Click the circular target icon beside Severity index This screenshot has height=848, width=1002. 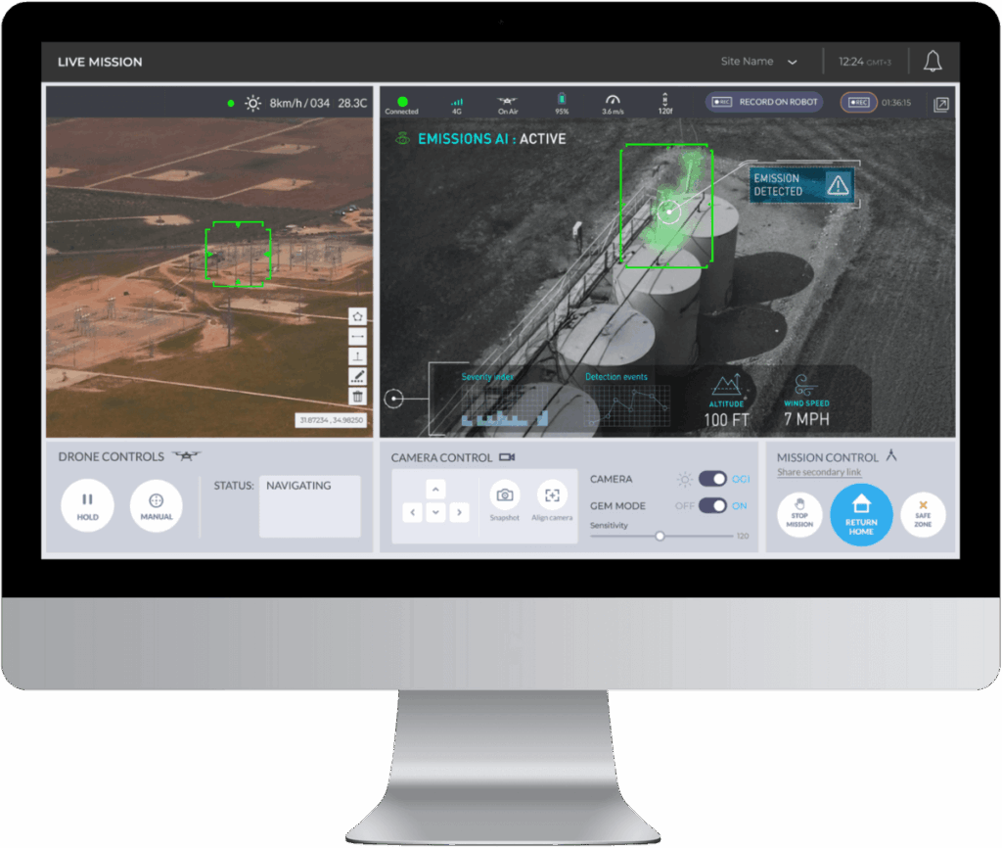click(393, 400)
